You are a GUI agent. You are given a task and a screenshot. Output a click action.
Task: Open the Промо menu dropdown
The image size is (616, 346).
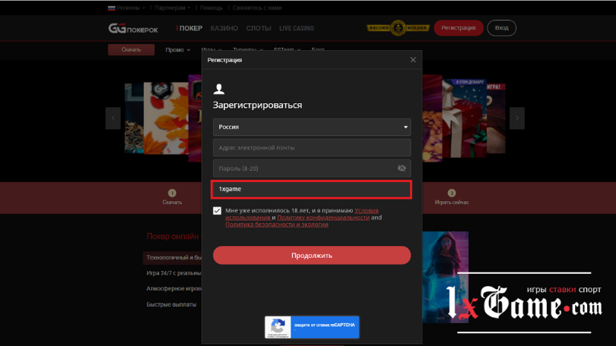178,50
